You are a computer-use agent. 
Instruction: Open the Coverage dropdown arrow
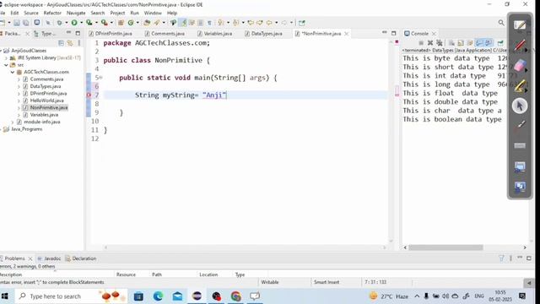(96, 23)
